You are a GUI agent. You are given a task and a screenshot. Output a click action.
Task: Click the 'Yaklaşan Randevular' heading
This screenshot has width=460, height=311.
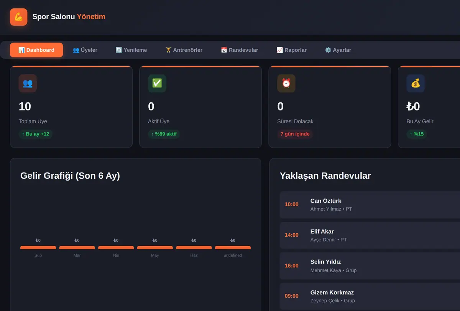(325, 176)
